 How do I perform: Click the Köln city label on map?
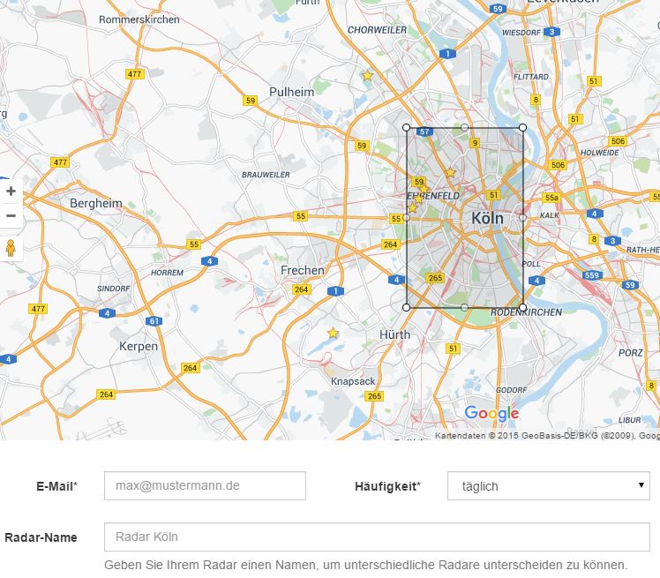point(487,218)
